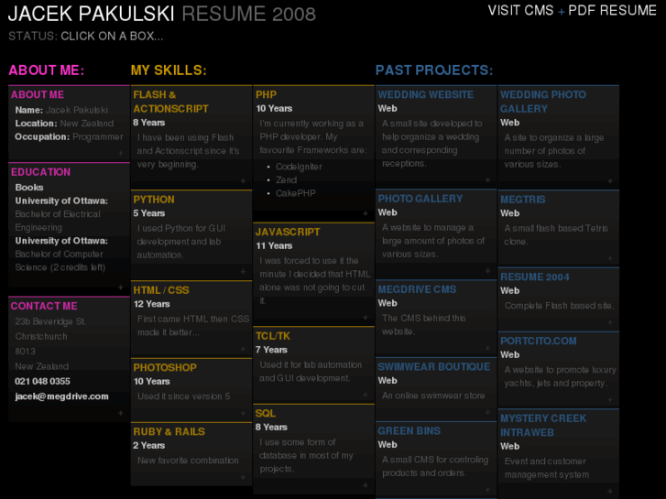
Task: Expand the Javascript skill plus icon
Action: (366, 317)
